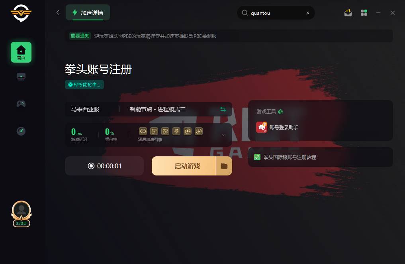Click the inbox +1 reward icon

tap(348, 13)
